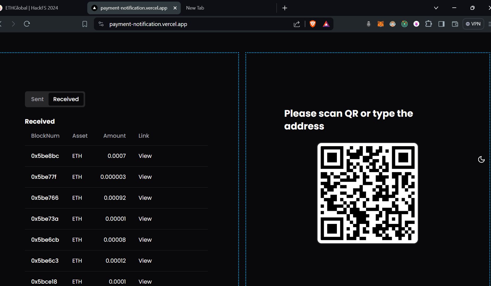This screenshot has width=491, height=286.
Task: Toggle dark mode with moon icon
Action: click(x=481, y=159)
